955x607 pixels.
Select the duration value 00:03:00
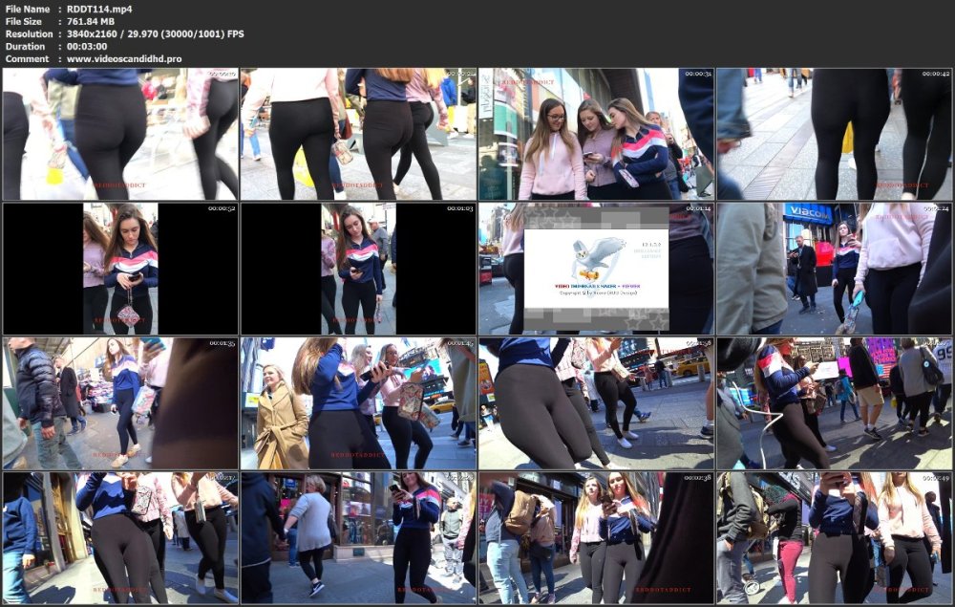(87, 46)
